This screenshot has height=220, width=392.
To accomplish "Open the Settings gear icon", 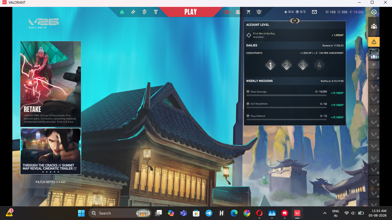I will tap(374, 12).
